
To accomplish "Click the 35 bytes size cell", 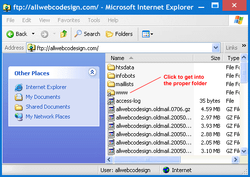I will point(210,101).
